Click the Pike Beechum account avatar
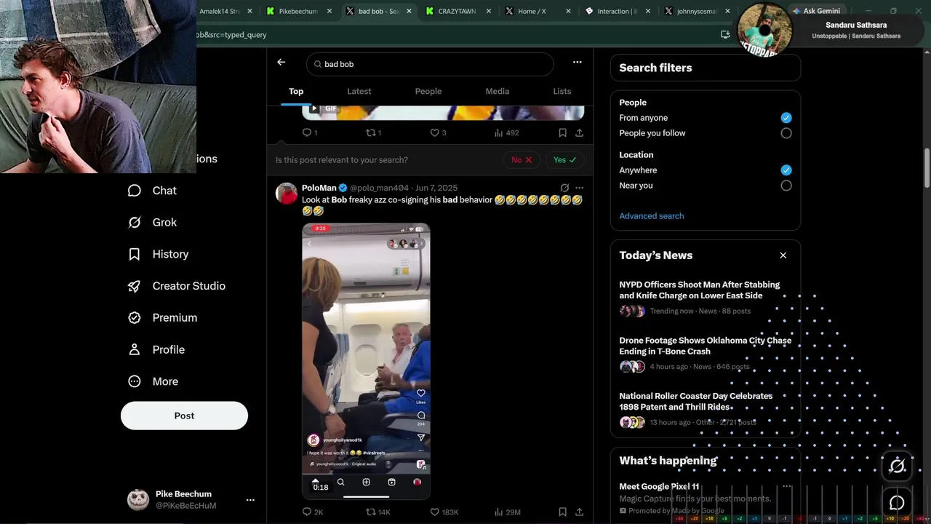This screenshot has height=524, width=931. coord(138,499)
